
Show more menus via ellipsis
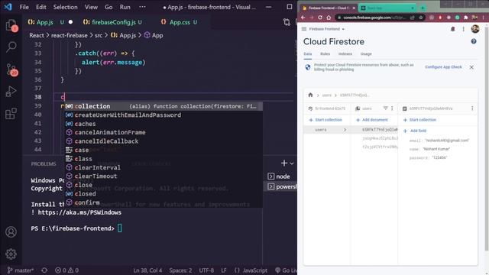[x=142, y=7]
